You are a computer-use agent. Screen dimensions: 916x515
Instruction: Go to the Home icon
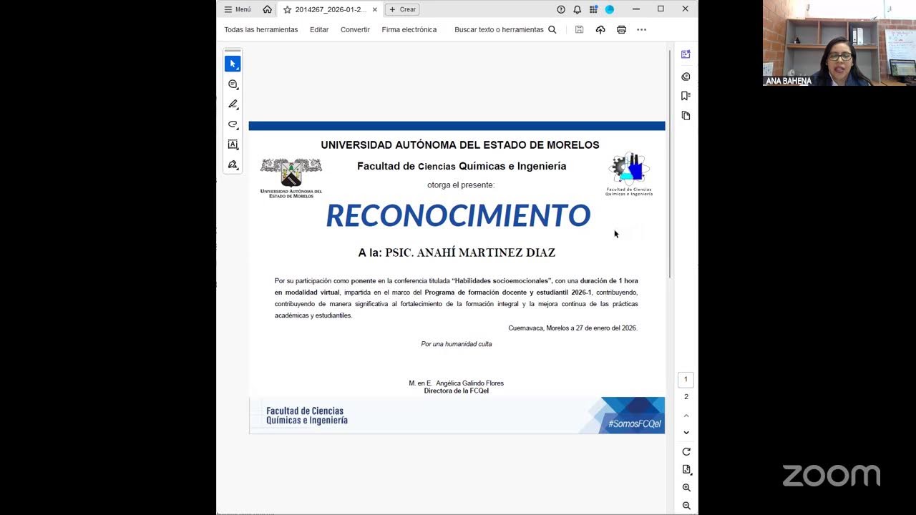tap(267, 9)
